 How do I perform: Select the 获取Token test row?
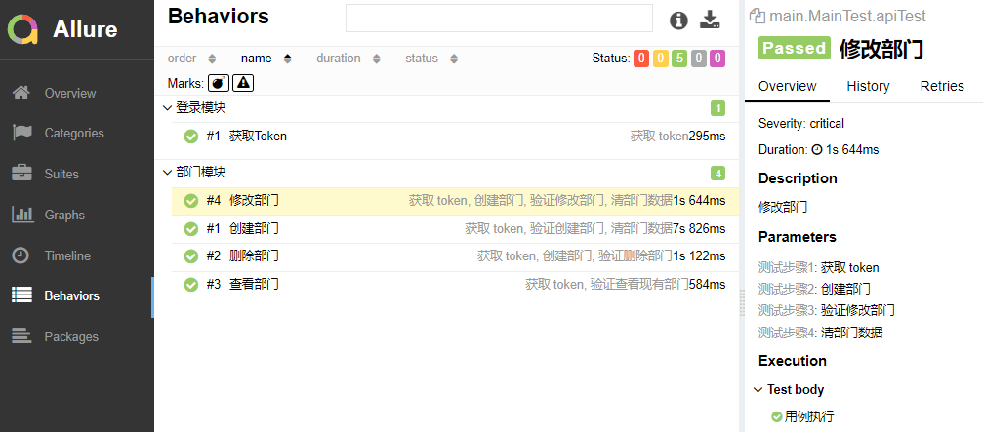(455, 136)
